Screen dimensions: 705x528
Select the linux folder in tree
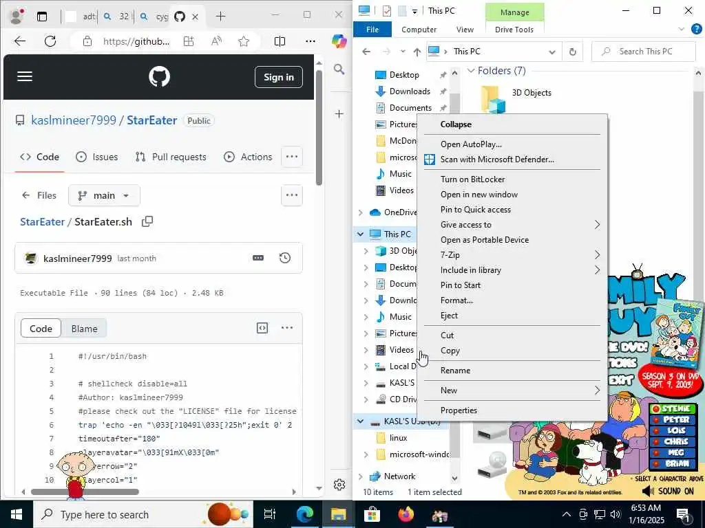(398, 438)
